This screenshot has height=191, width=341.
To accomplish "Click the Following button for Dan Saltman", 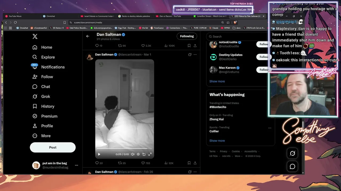I will [x=187, y=36].
